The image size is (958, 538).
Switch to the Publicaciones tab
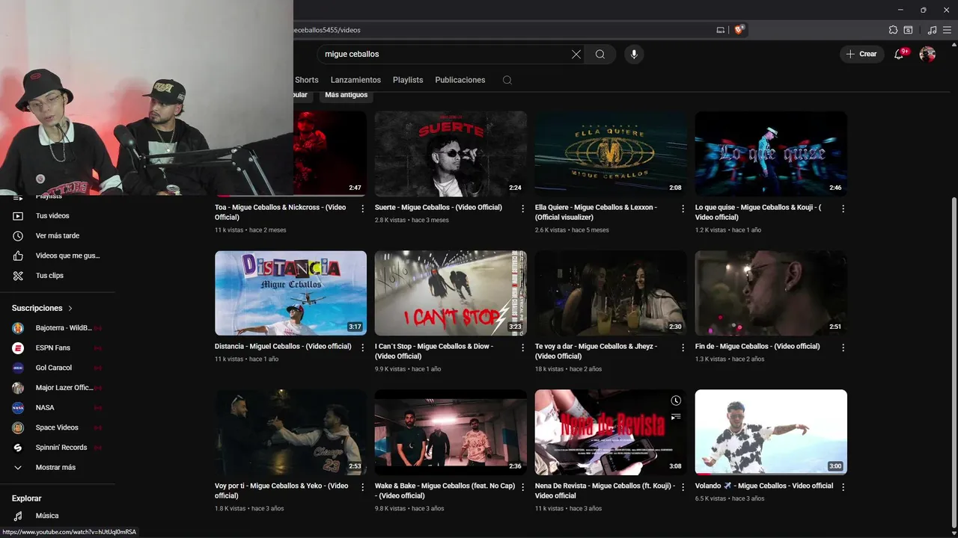pyautogui.click(x=460, y=80)
